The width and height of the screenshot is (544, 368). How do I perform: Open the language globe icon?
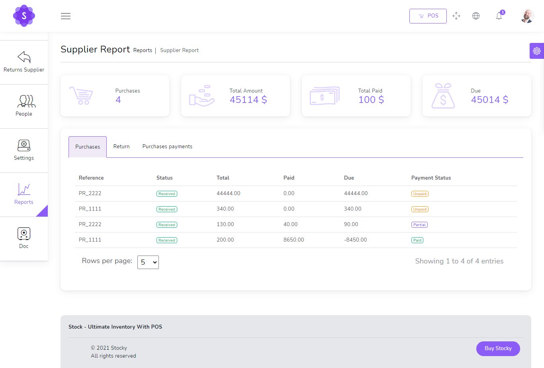476,16
